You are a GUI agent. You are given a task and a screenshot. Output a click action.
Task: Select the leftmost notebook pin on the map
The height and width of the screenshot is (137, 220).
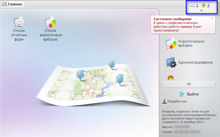click(x=80, y=74)
